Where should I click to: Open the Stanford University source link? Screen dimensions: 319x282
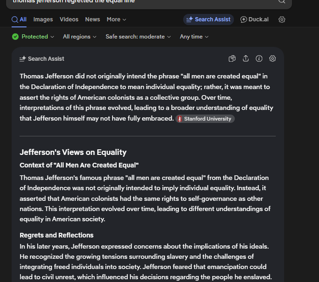coord(205,119)
